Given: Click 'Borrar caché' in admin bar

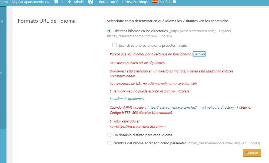Looking at the screenshot, I should (x=109, y=2).
